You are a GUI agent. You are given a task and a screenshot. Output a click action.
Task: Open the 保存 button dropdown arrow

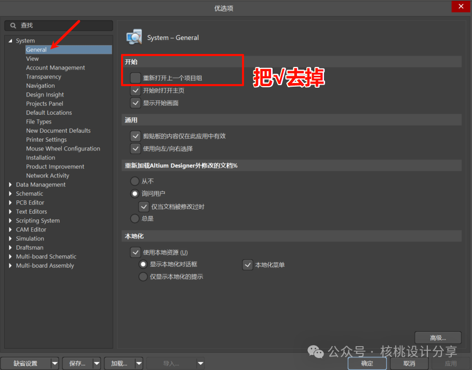(97, 363)
